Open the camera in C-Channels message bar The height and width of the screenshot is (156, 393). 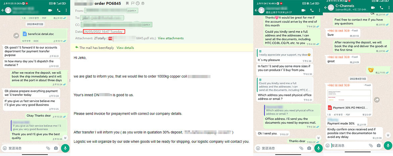point(379,146)
